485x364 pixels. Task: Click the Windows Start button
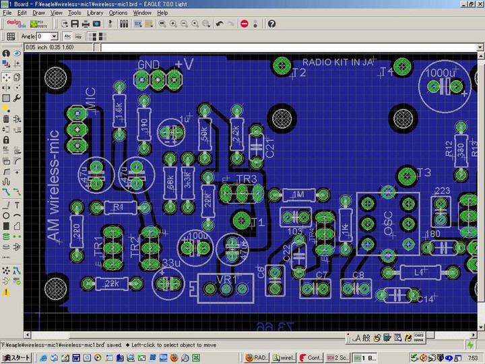click(x=16, y=357)
